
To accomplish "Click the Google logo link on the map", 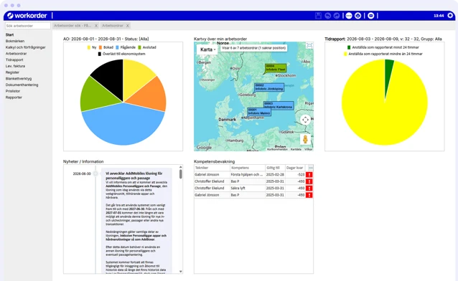I will (x=204, y=148).
